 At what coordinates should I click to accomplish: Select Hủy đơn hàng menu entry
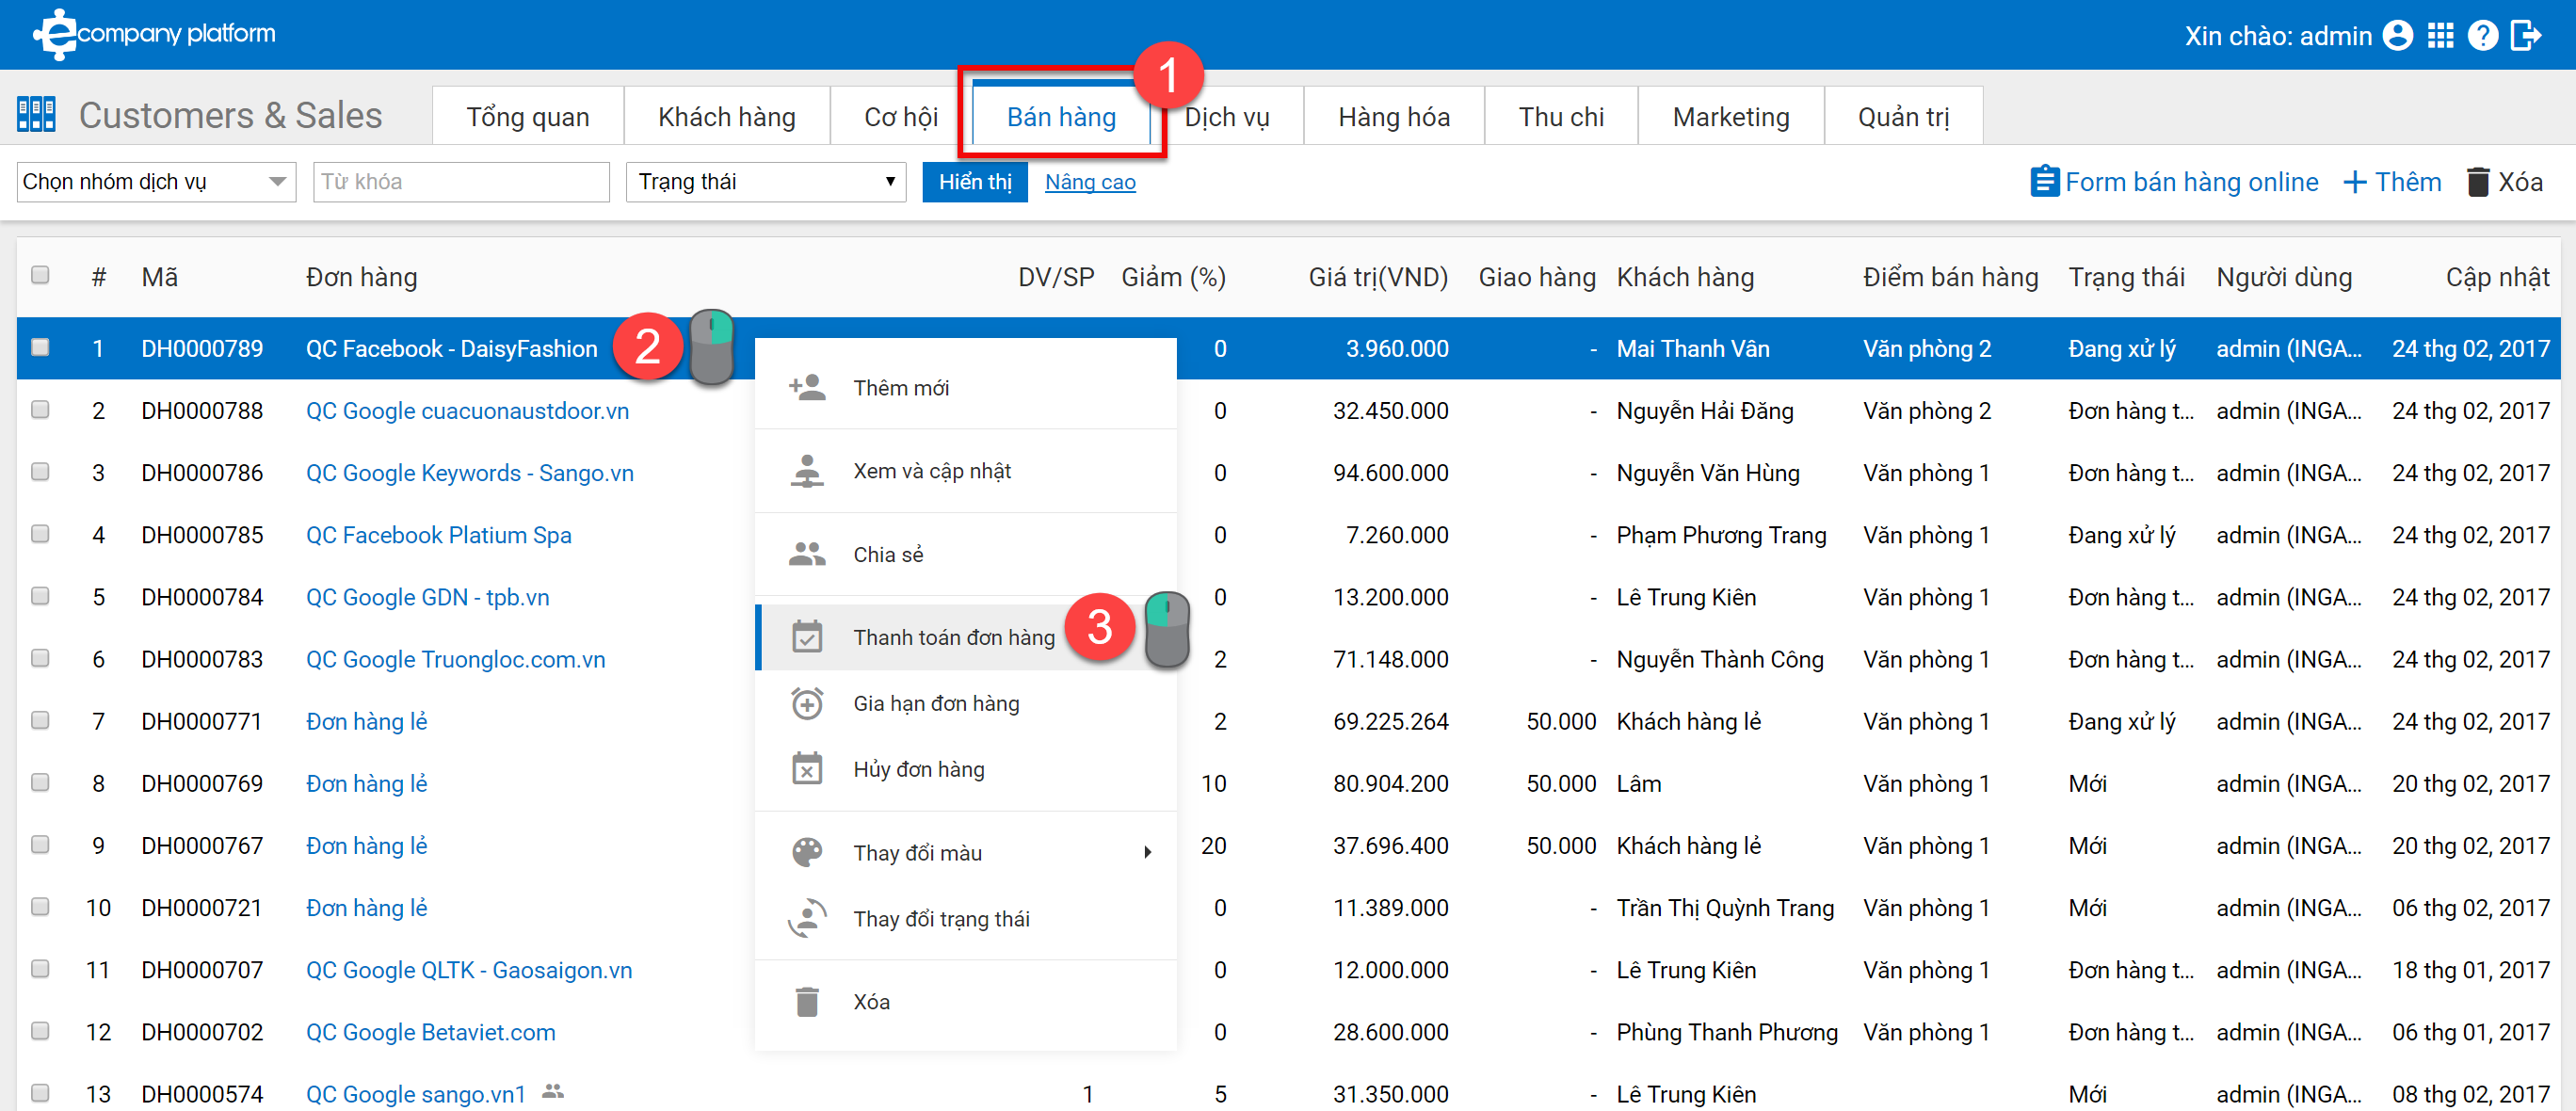tap(966, 769)
